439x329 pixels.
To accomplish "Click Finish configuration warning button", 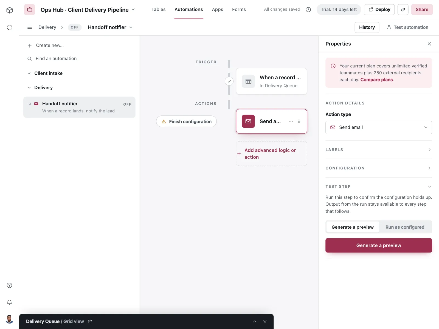I will pos(186,121).
